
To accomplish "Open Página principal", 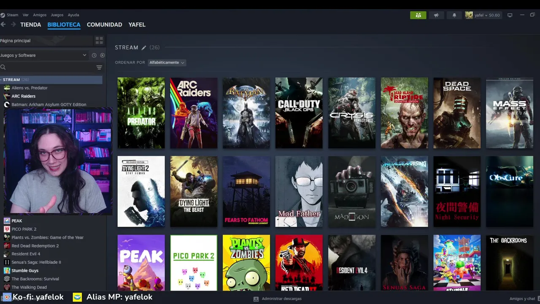I will point(46,41).
